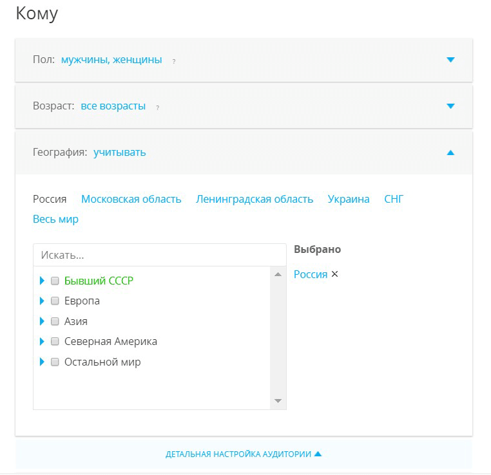Screen dimensions: 491x475
Task: Check the Европа checkbox
Action: [x=55, y=301]
